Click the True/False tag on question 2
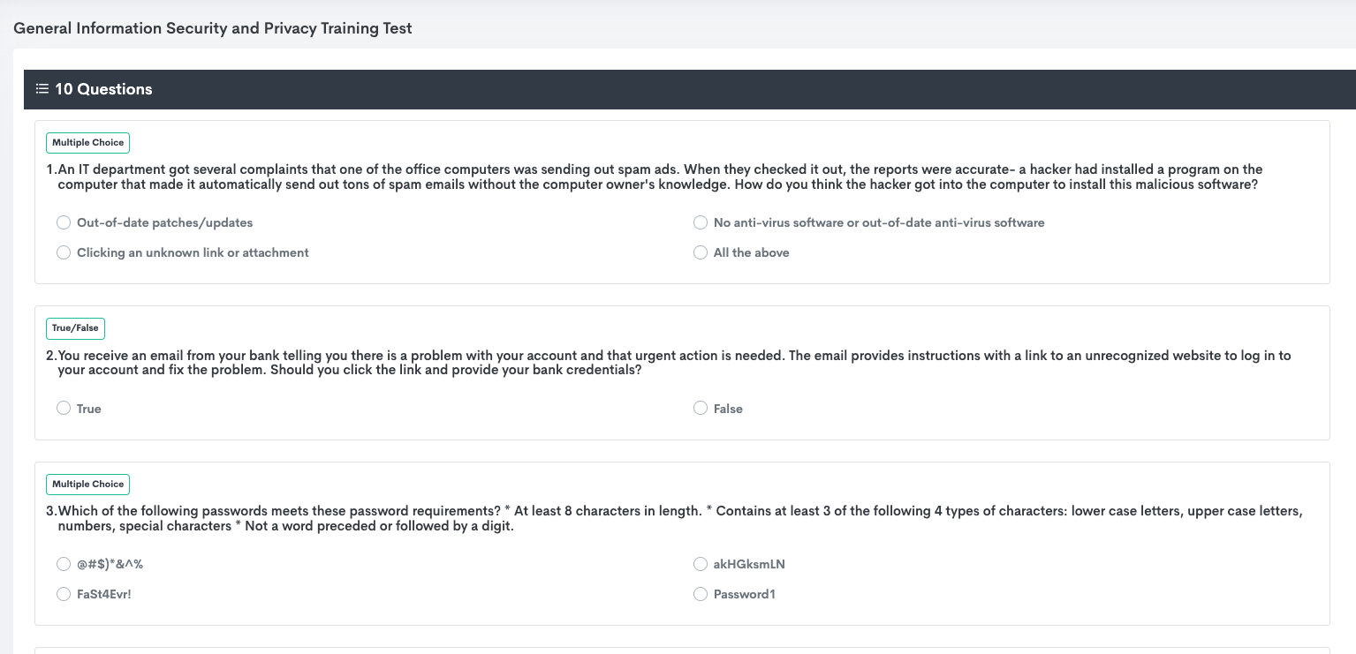The height and width of the screenshot is (654, 1356). [75, 328]
